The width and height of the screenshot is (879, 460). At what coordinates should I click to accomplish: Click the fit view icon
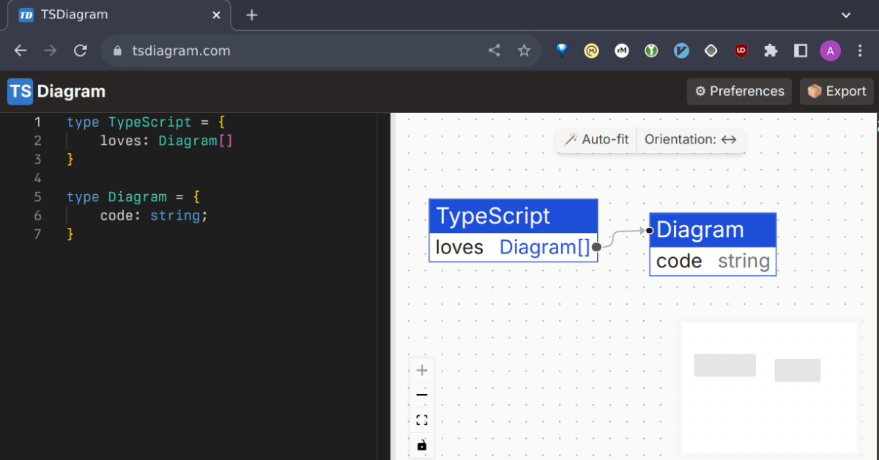pyautogui.click(x=422, y=420)
